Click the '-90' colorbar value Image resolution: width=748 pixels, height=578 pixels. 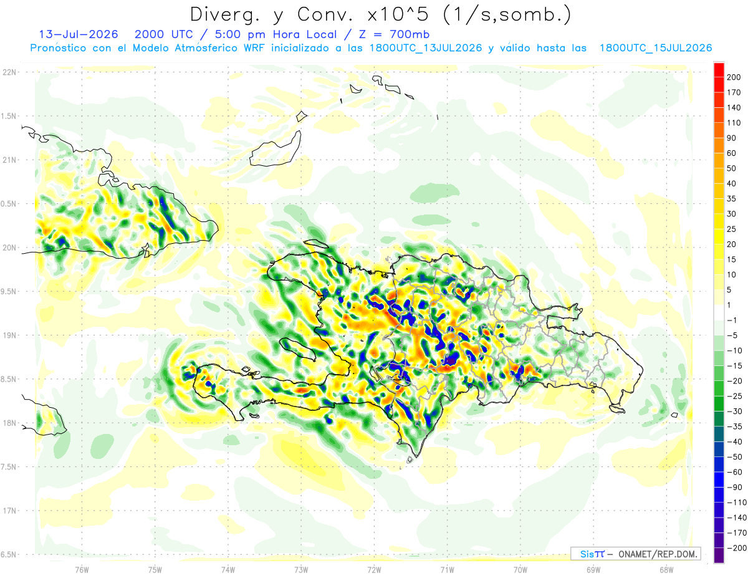[734, 488]
